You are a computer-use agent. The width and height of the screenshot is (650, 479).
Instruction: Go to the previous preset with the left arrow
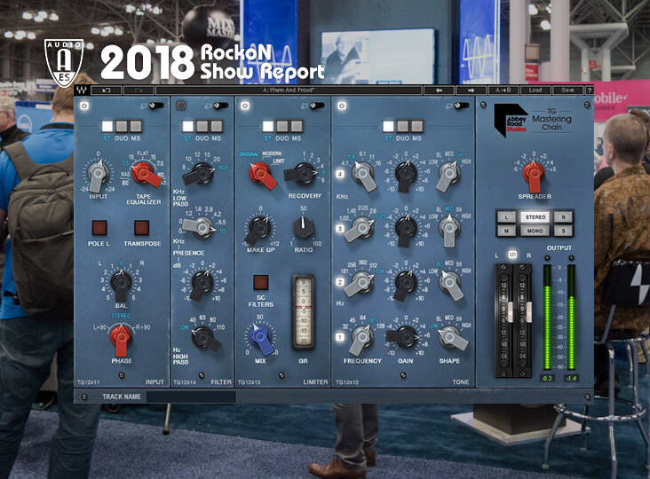coord(439,90)
